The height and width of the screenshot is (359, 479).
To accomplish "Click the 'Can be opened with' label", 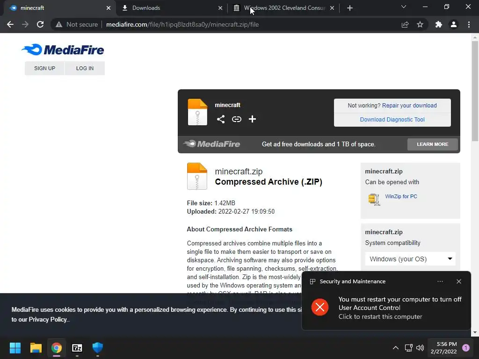I will click(392, 182).
